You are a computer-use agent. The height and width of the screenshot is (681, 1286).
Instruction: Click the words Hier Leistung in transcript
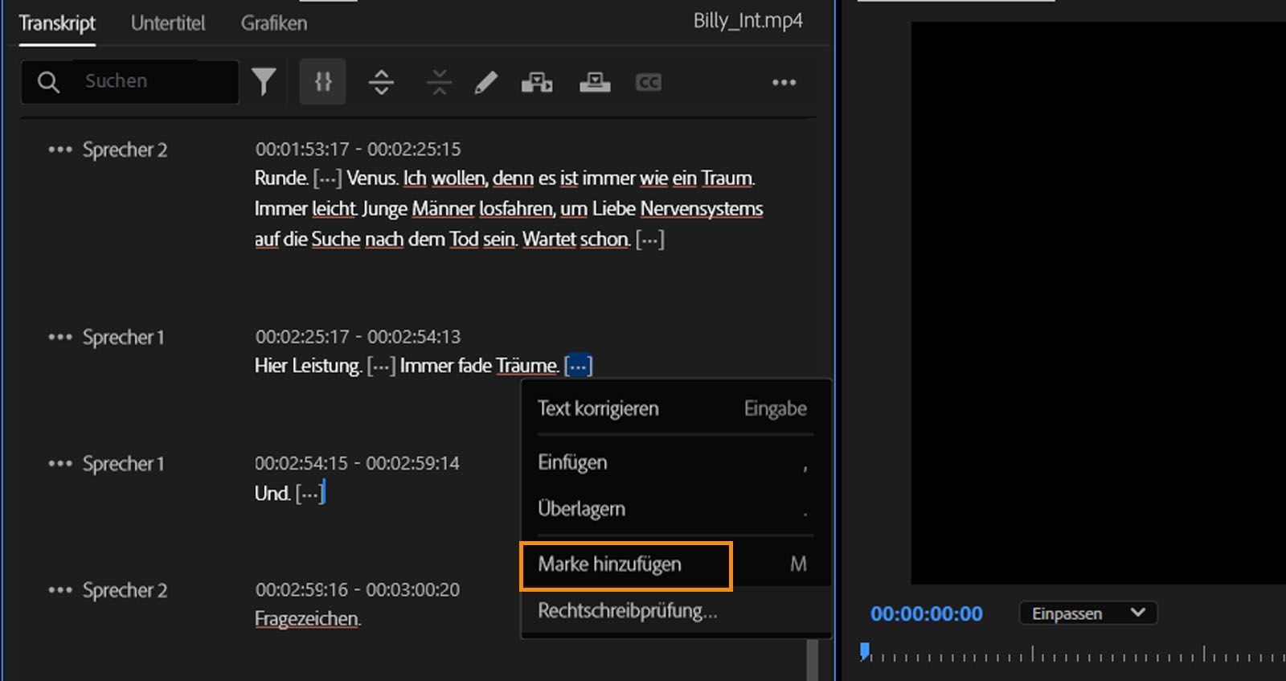click(x=308, y=366)
